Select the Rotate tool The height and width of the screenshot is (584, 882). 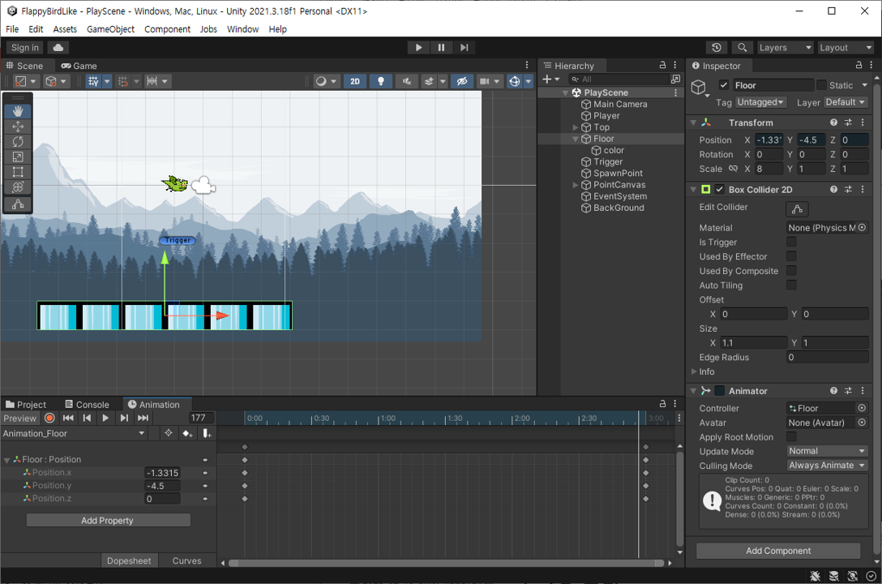pos(18,142)
